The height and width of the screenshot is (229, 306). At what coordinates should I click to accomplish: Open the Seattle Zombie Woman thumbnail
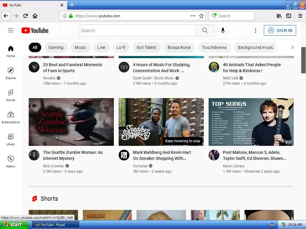point(71,122)
